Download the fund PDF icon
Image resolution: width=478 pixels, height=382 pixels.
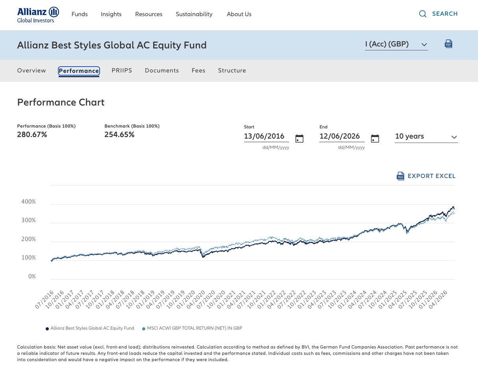point(448,44)
